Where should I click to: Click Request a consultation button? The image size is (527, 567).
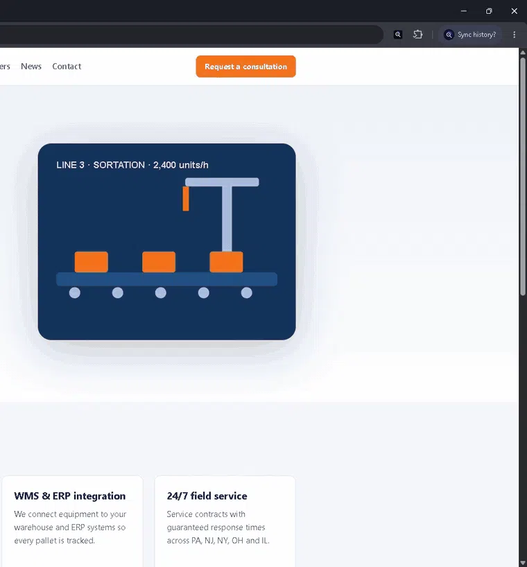click(245, 67)
